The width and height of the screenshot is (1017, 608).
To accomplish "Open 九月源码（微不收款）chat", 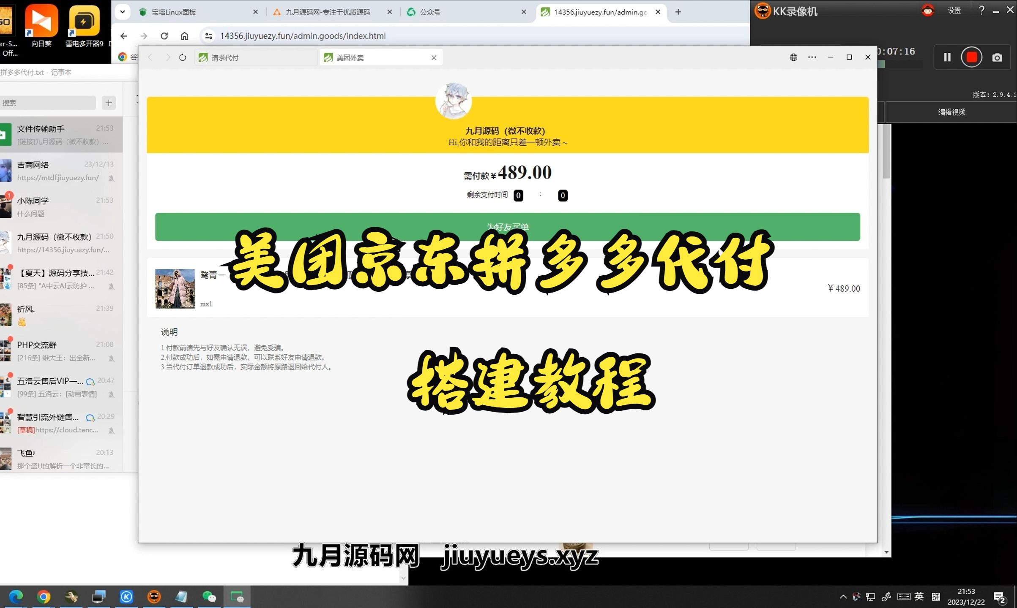I will click(x=61, y=243).
